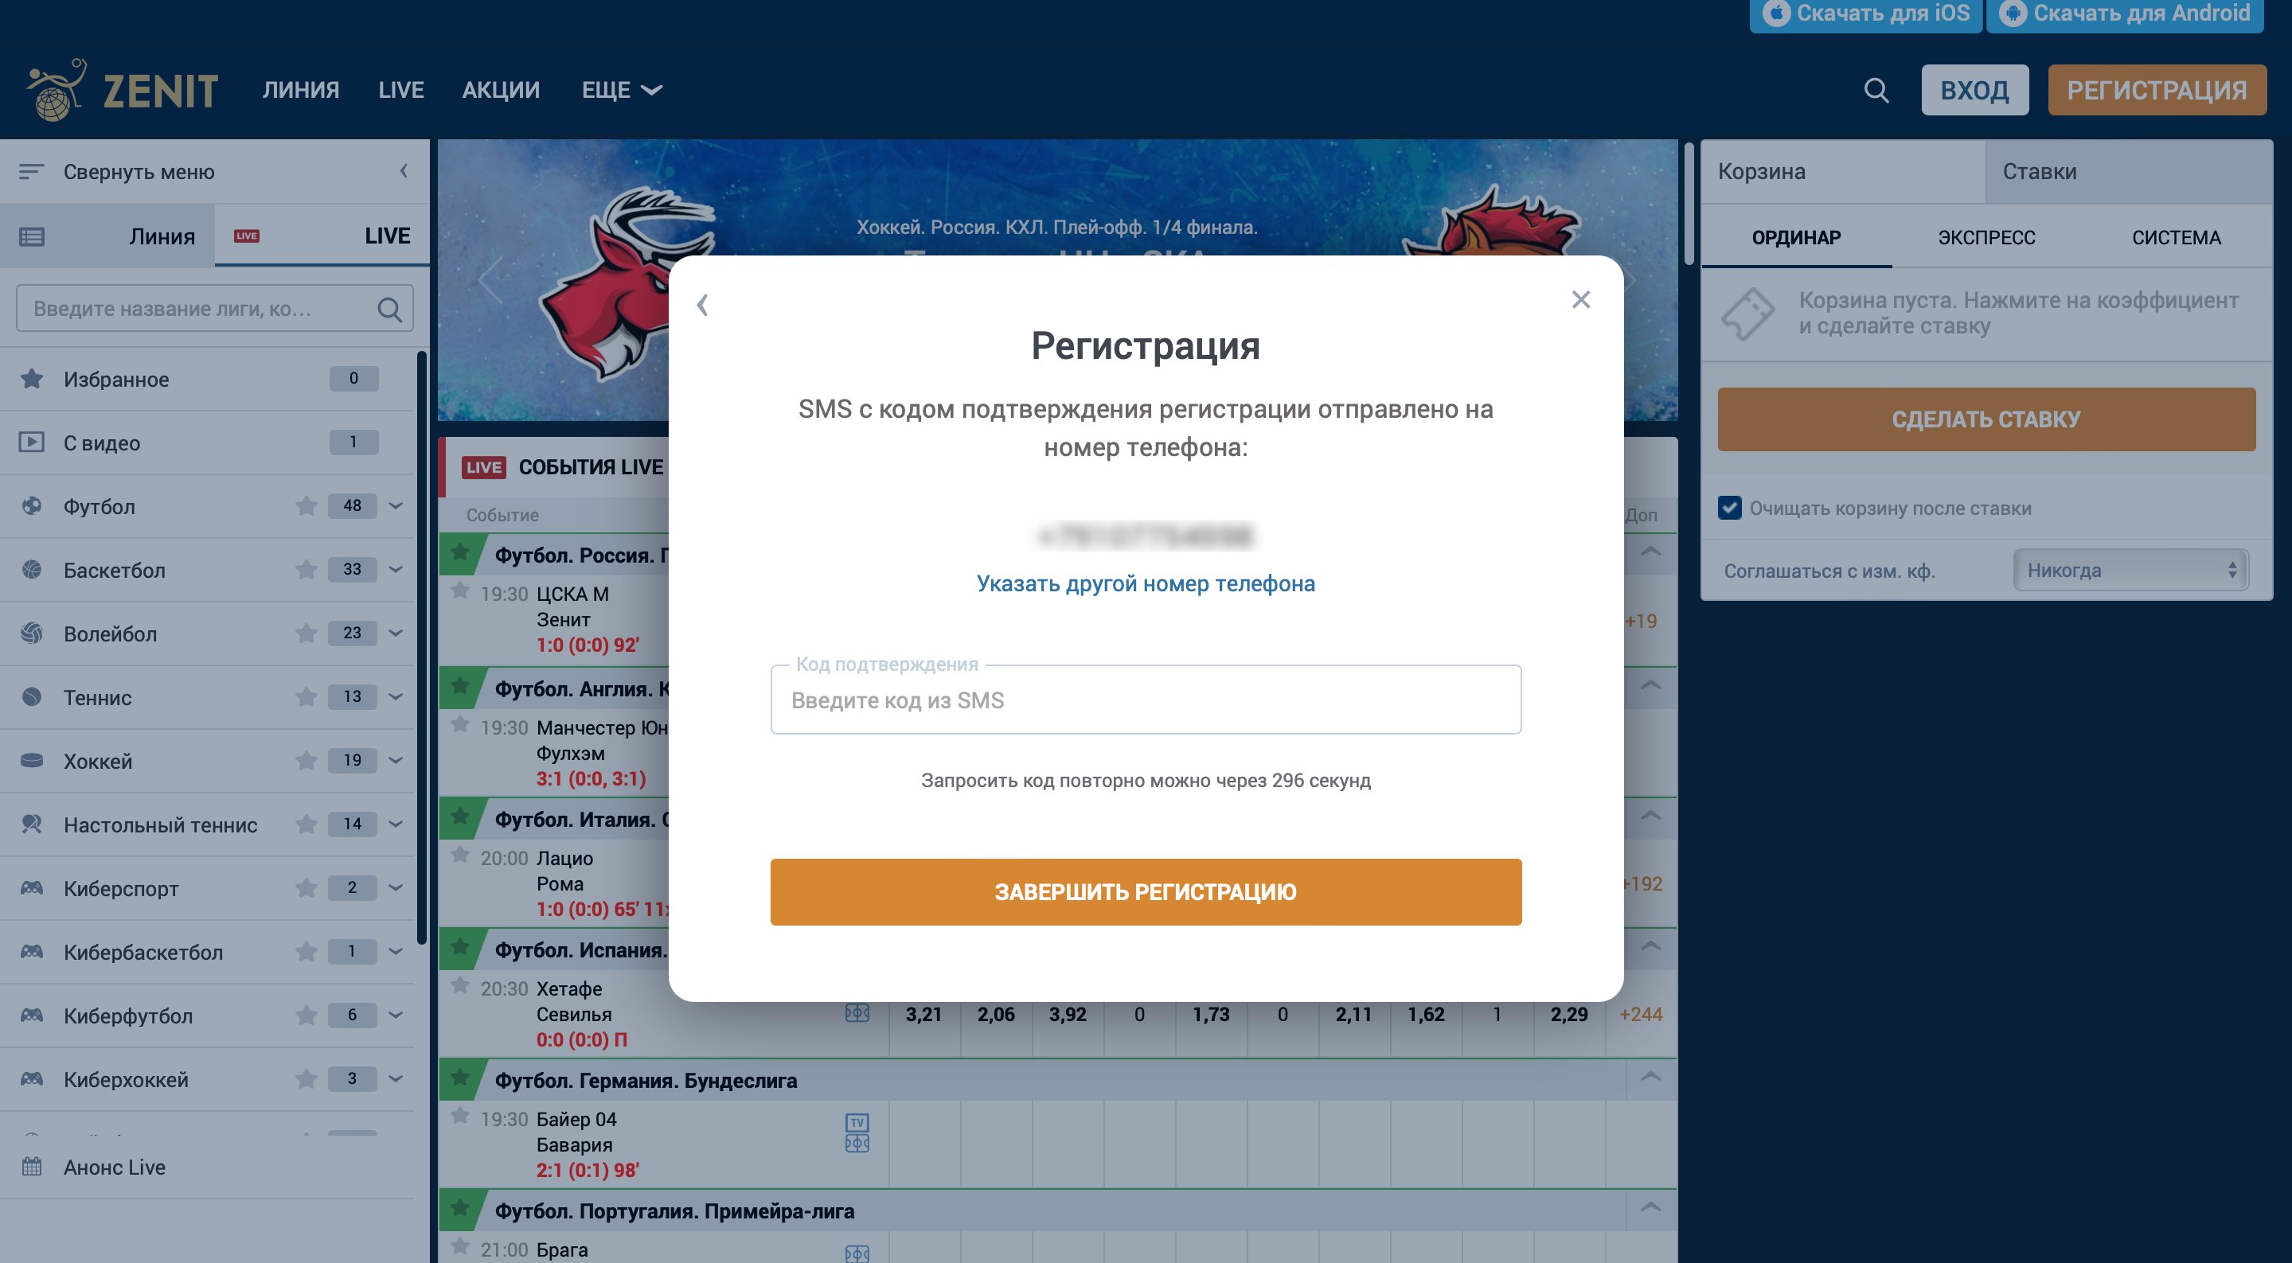Star the Футбол. Германия. Бундеслига league
This screenshot has height=1263, width=2292.
(x=460, y=1078)
